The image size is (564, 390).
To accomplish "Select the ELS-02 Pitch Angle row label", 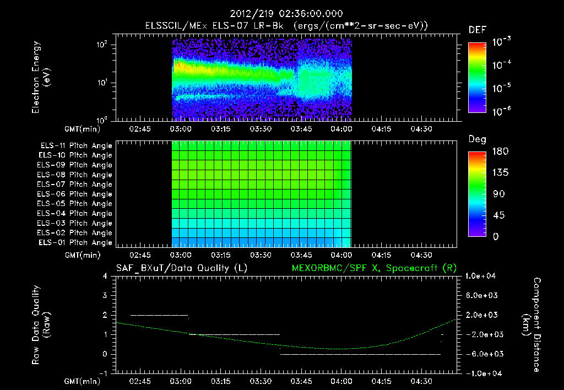I will point(74,233).
